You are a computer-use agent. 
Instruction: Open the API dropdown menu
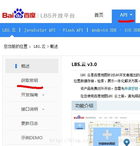(124, 16)
